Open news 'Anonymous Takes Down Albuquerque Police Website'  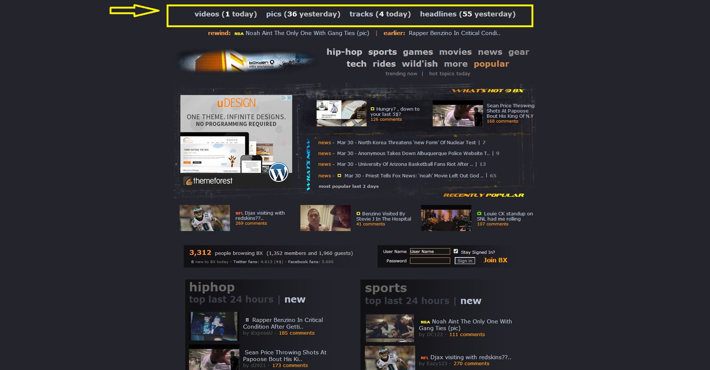(x=413, y=154)
